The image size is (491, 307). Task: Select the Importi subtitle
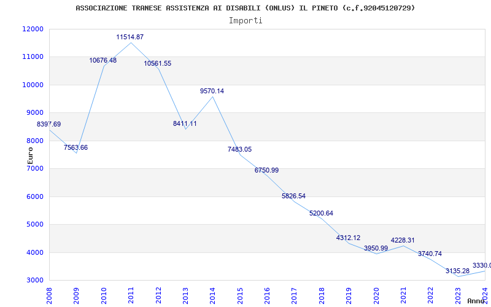(245, 21)
